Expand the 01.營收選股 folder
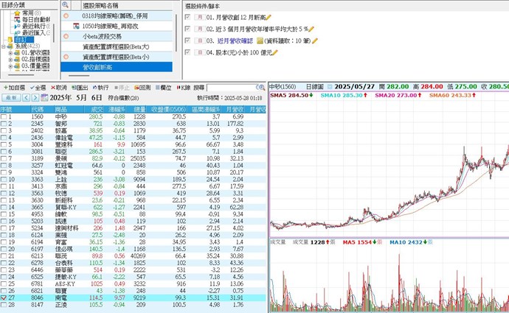 (12, 53)
